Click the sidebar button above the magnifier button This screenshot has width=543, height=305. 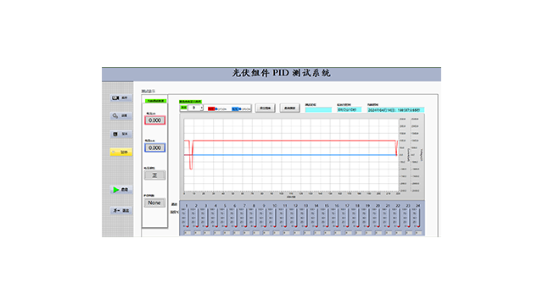pos(120,98)
